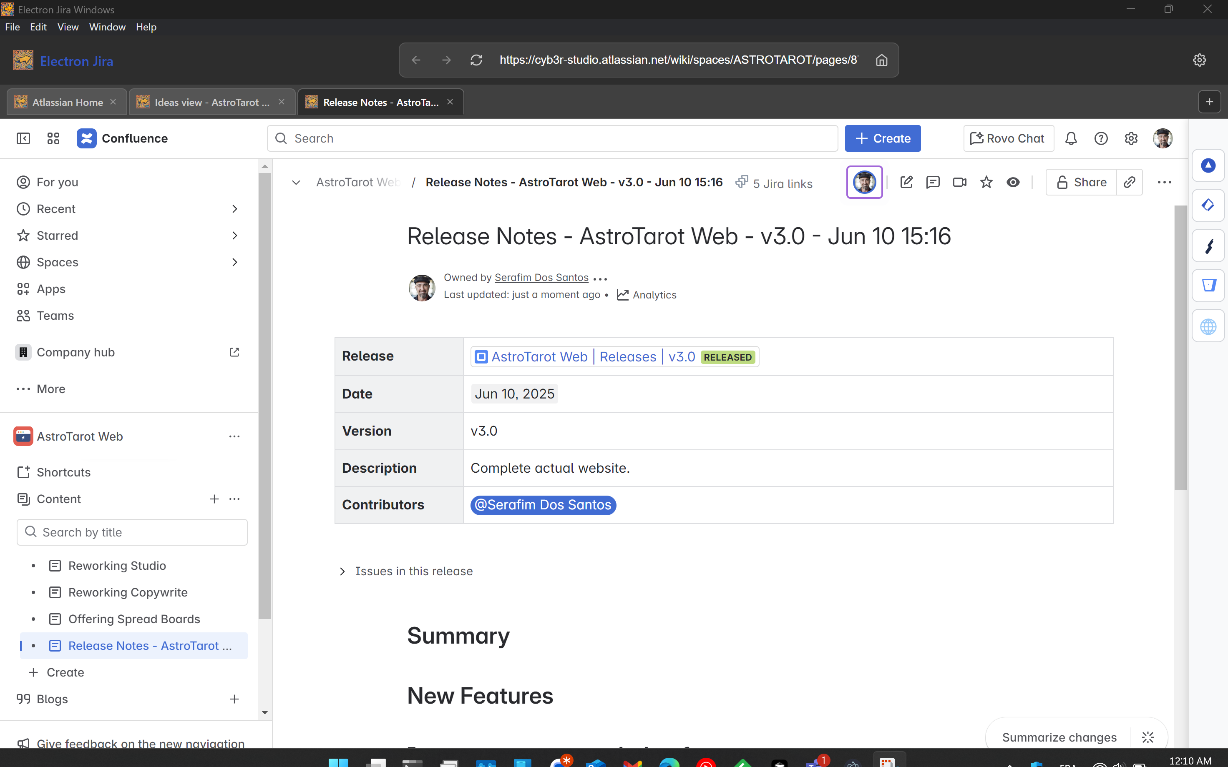The width and height of the screenshot is (1228, 767).
Task: Close the Release Notes tab
Action: 450,102
